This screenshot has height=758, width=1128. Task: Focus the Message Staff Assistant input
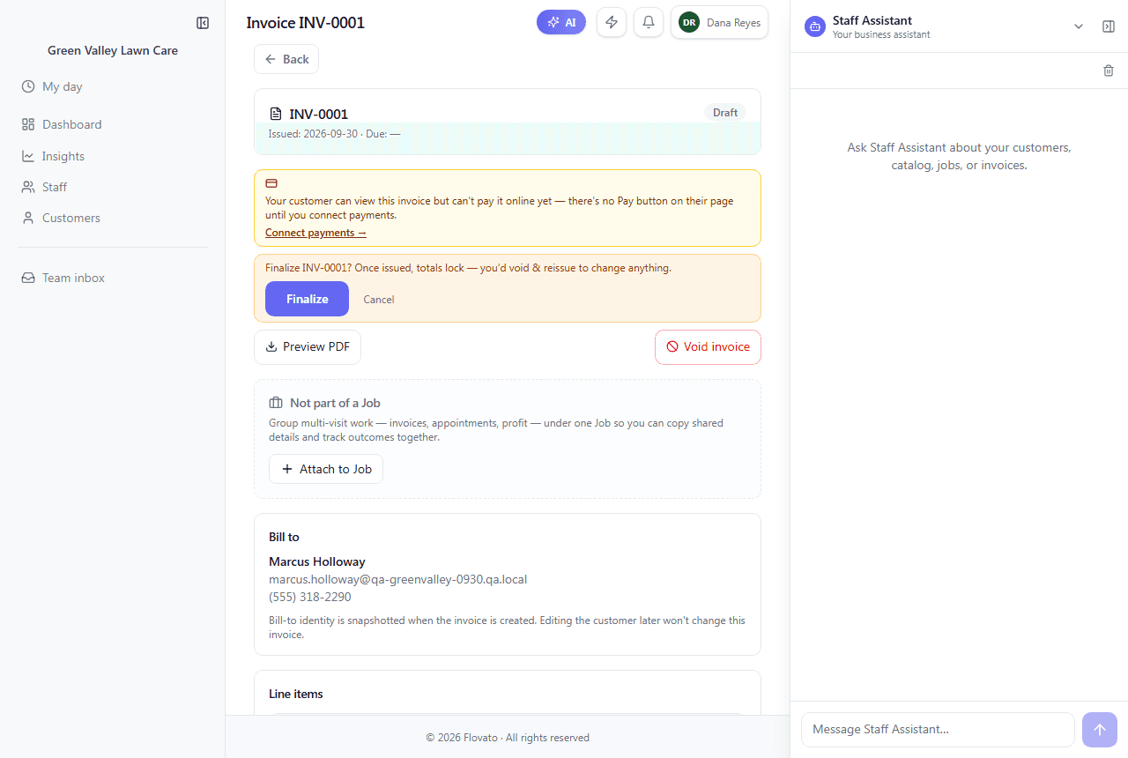[938, 730]
